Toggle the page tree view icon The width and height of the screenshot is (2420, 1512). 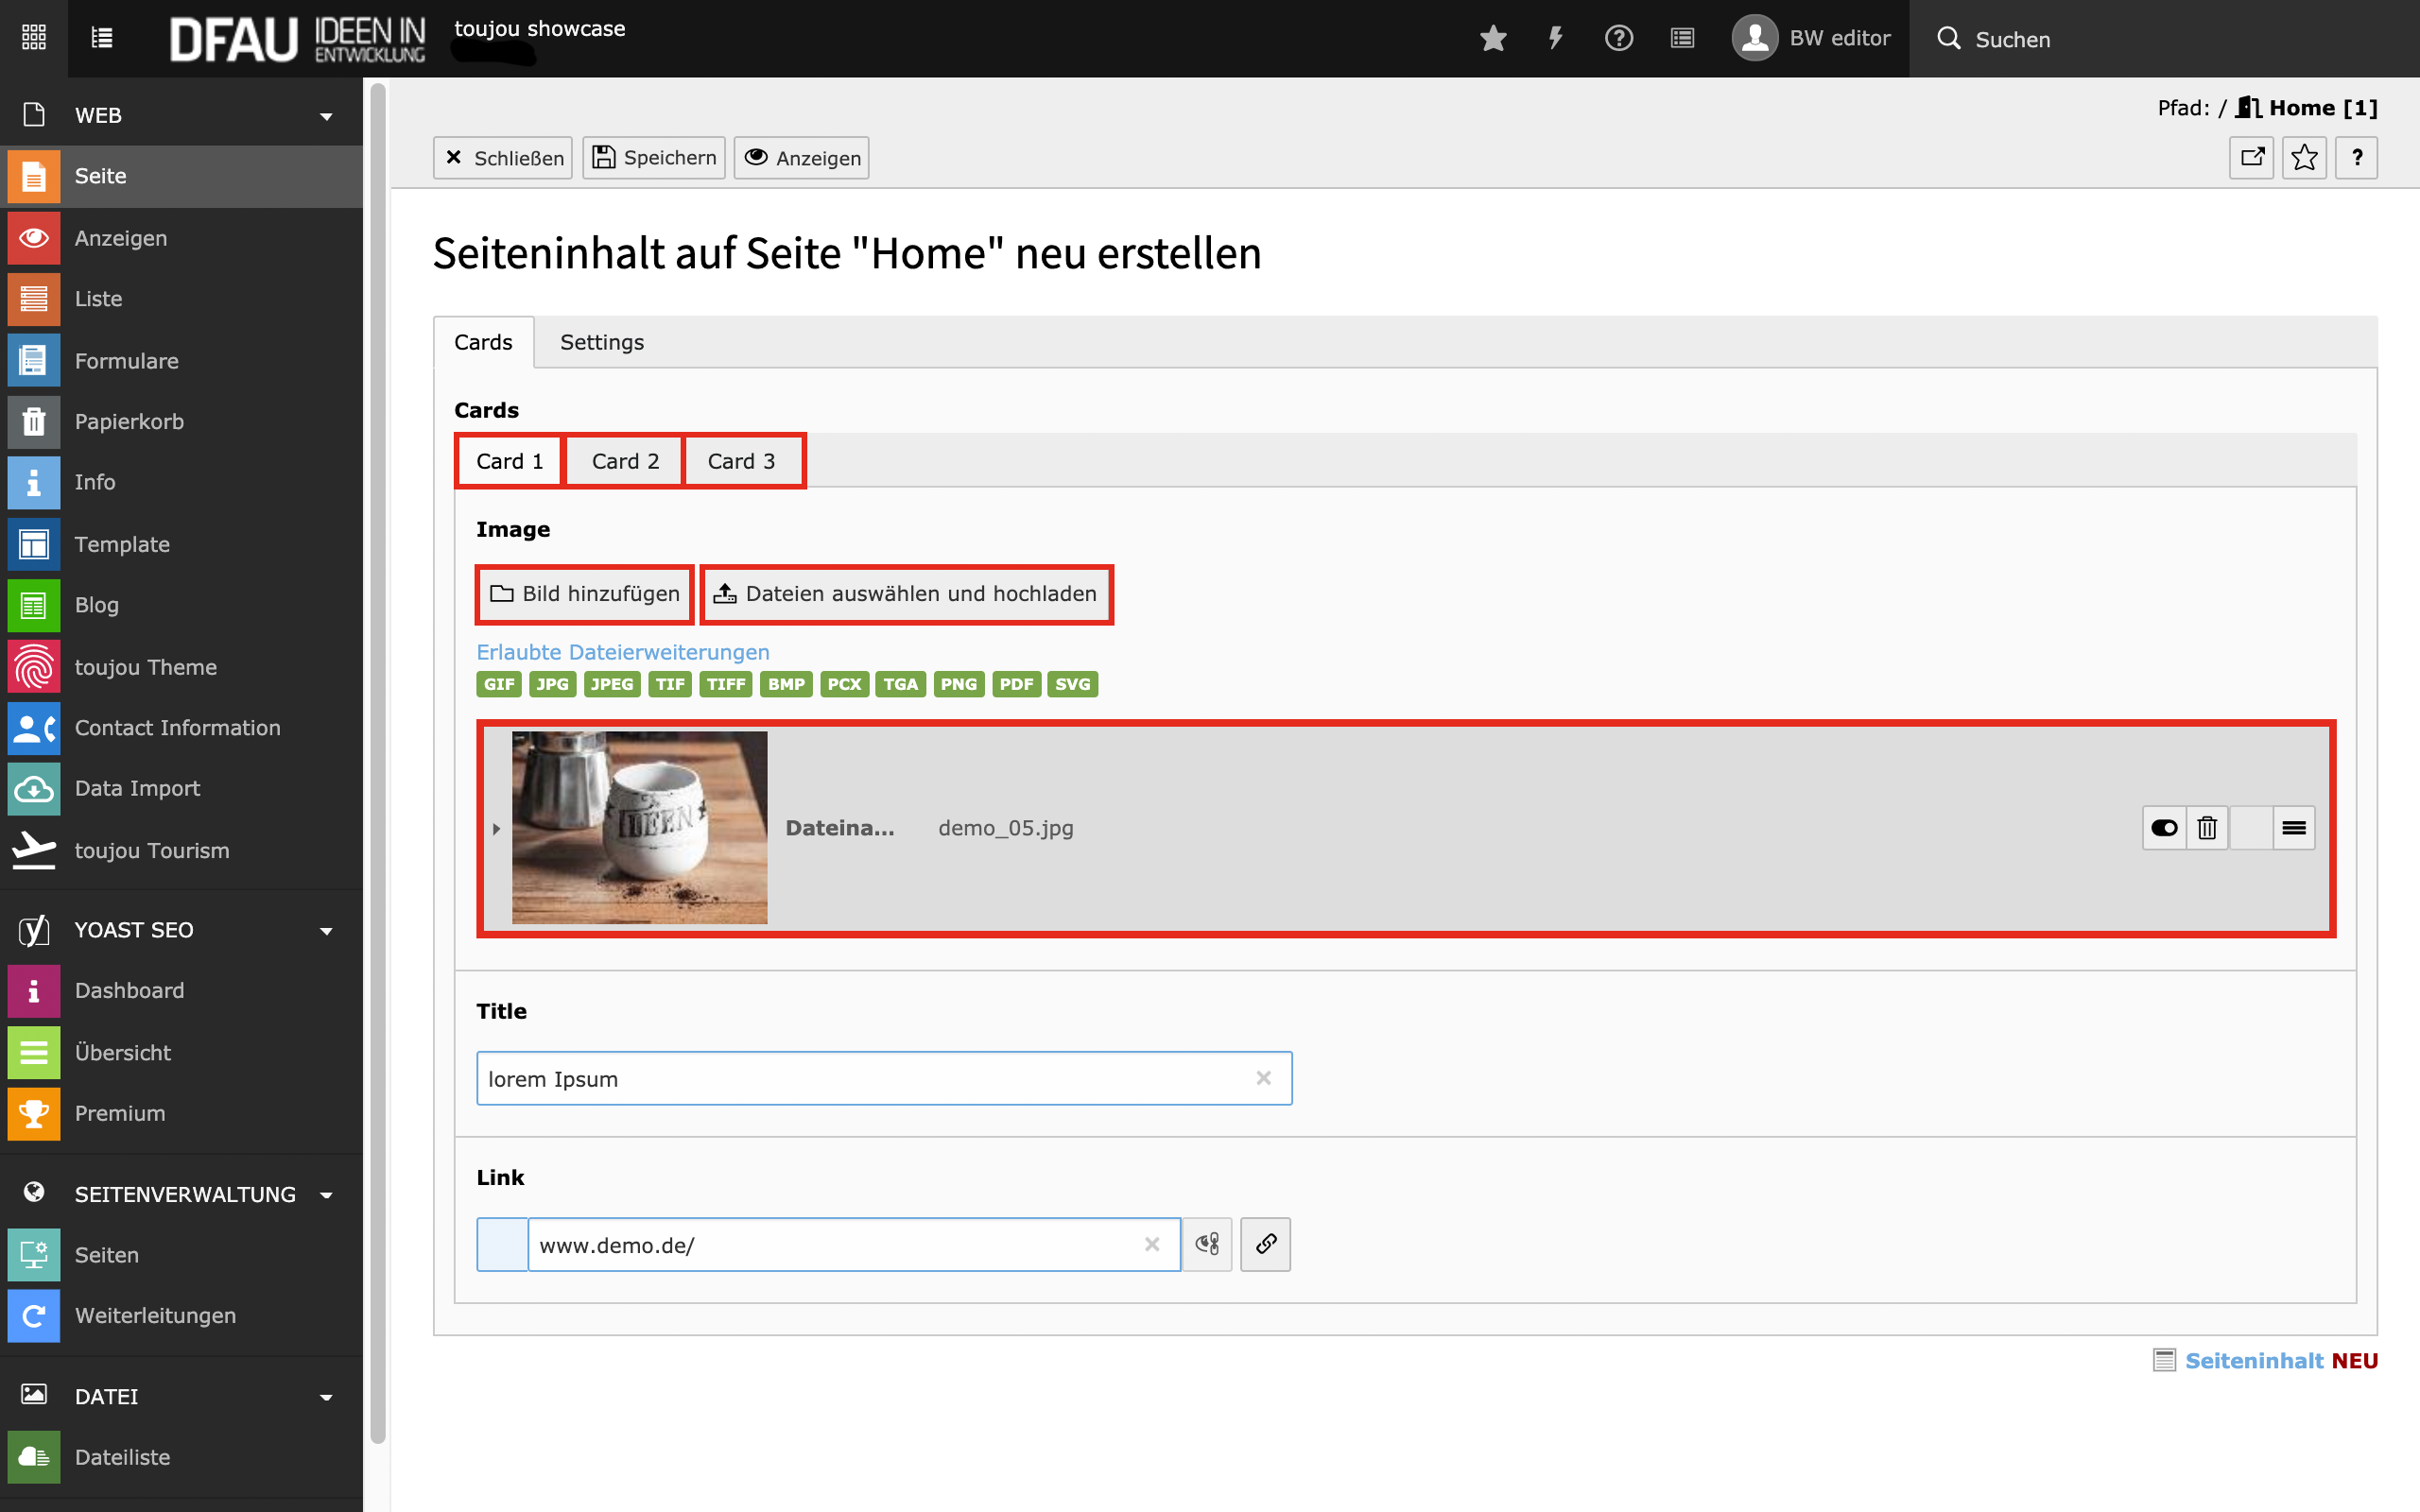[102, 38]
